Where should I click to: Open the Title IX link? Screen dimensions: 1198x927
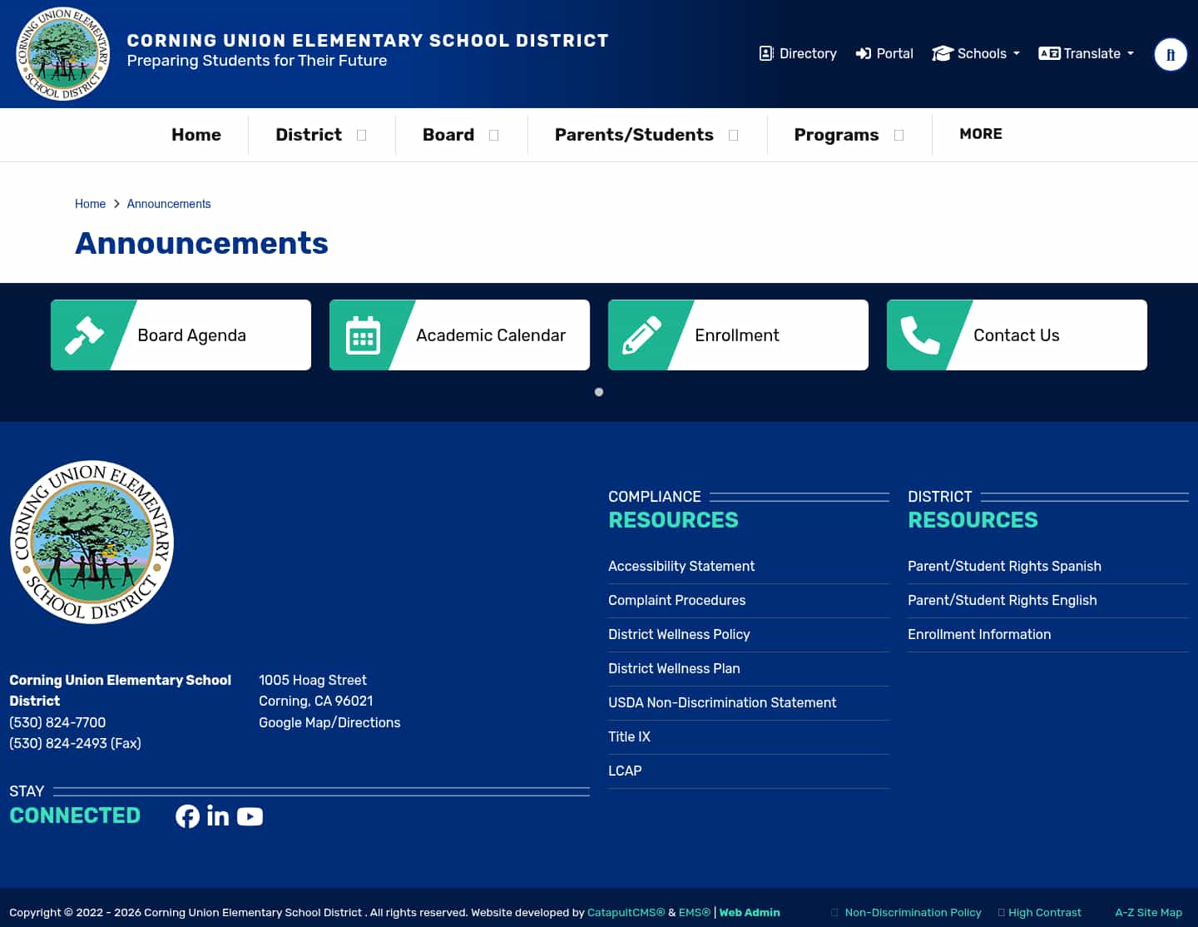click(629, 736)
